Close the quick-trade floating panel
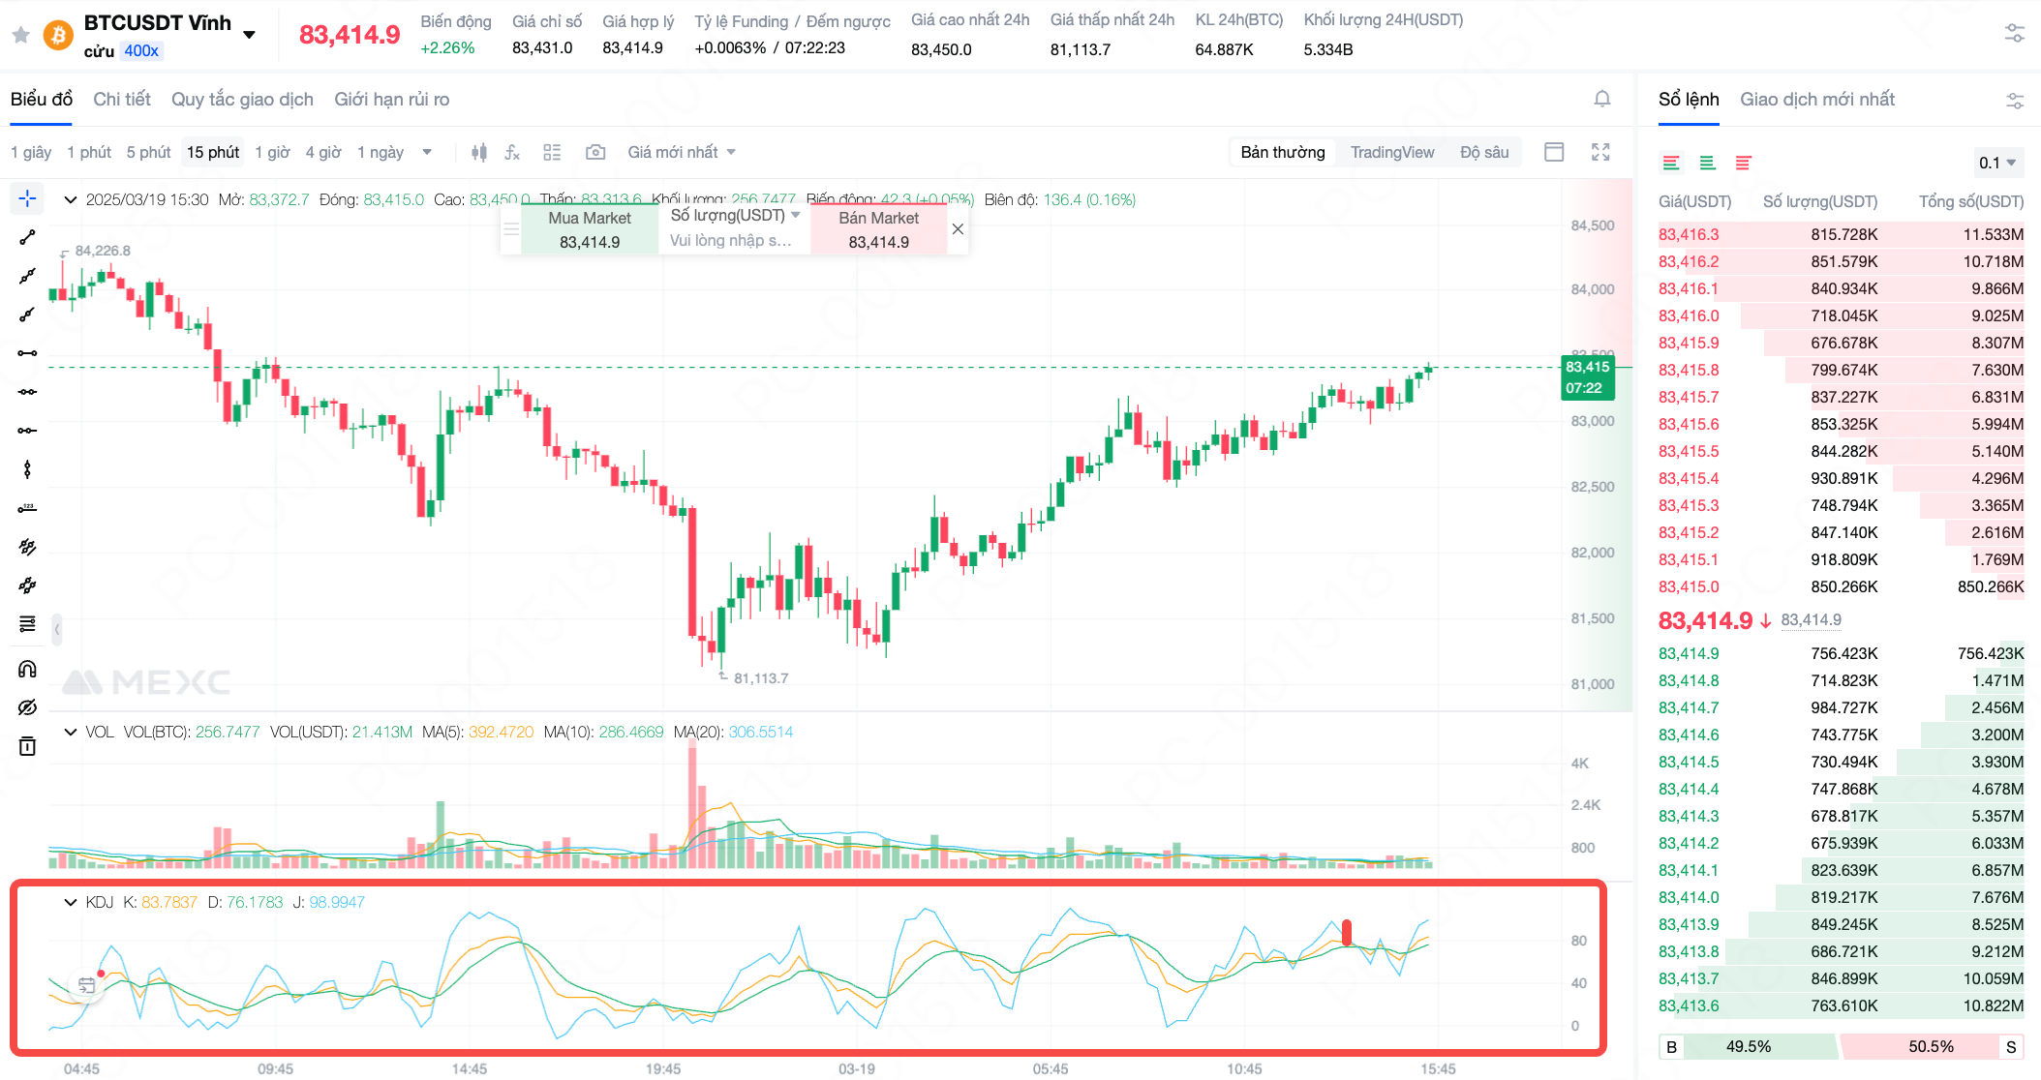Viewport: 2041px width, 1080px height. click(x=958, y=229)
